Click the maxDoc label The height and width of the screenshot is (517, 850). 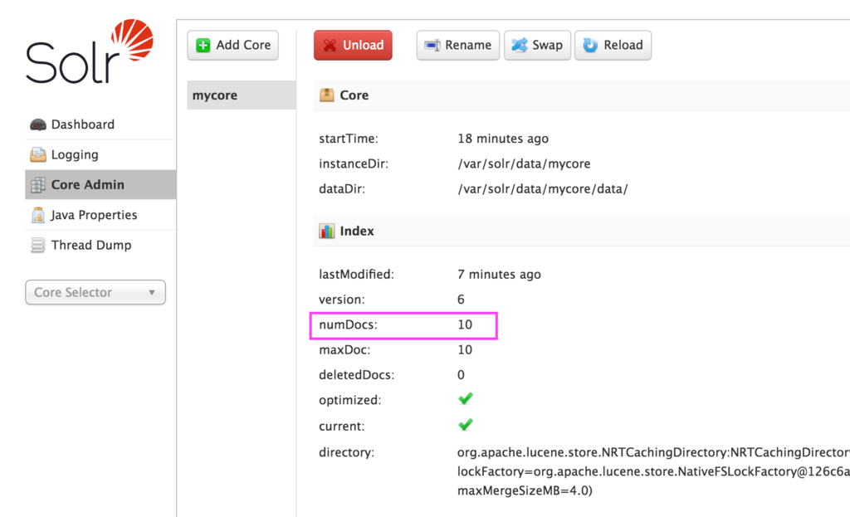click(x=344, y=349)
